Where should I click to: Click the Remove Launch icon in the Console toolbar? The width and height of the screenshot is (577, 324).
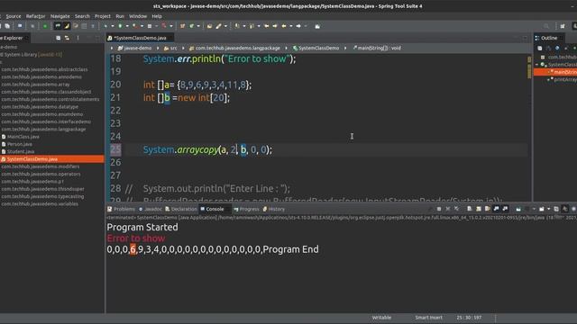(448, 209)
